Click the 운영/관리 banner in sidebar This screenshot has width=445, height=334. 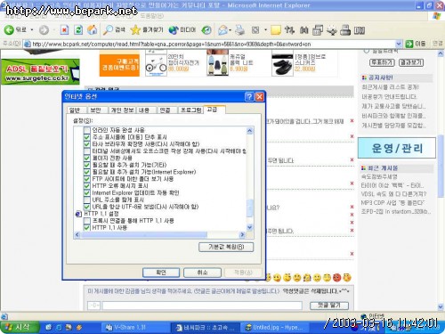397,148
